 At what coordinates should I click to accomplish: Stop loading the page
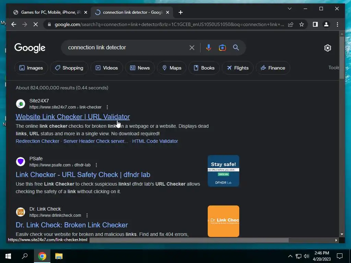coord(36,24)
